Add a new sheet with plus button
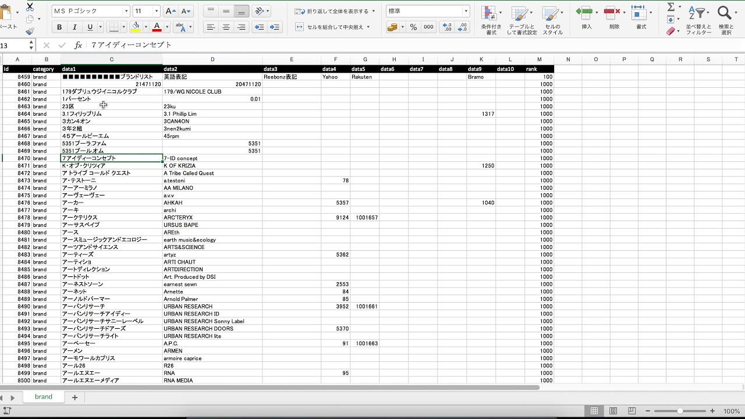 pyautogui.click(x=74, y=397)
